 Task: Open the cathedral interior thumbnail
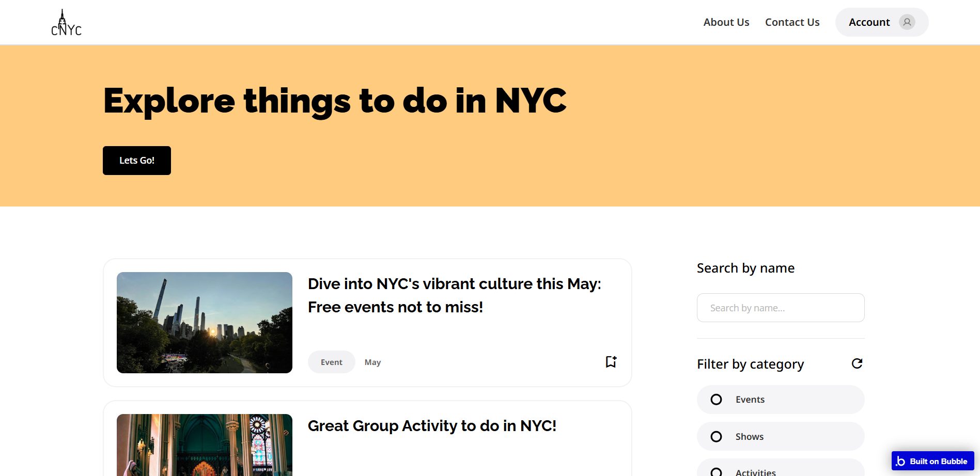click(x=205, y=445)
